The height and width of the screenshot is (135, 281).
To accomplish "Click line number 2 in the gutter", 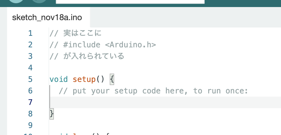I will 30,45.
